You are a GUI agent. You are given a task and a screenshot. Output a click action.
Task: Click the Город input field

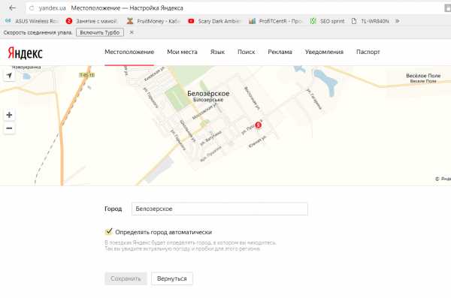[219, 209]
